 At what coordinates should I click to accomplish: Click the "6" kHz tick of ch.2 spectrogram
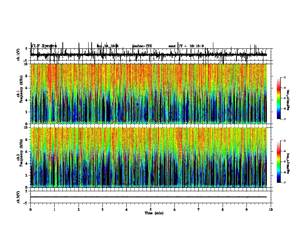[27, 152]
